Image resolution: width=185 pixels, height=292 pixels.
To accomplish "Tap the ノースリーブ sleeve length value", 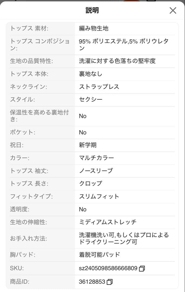I will 96,171.
